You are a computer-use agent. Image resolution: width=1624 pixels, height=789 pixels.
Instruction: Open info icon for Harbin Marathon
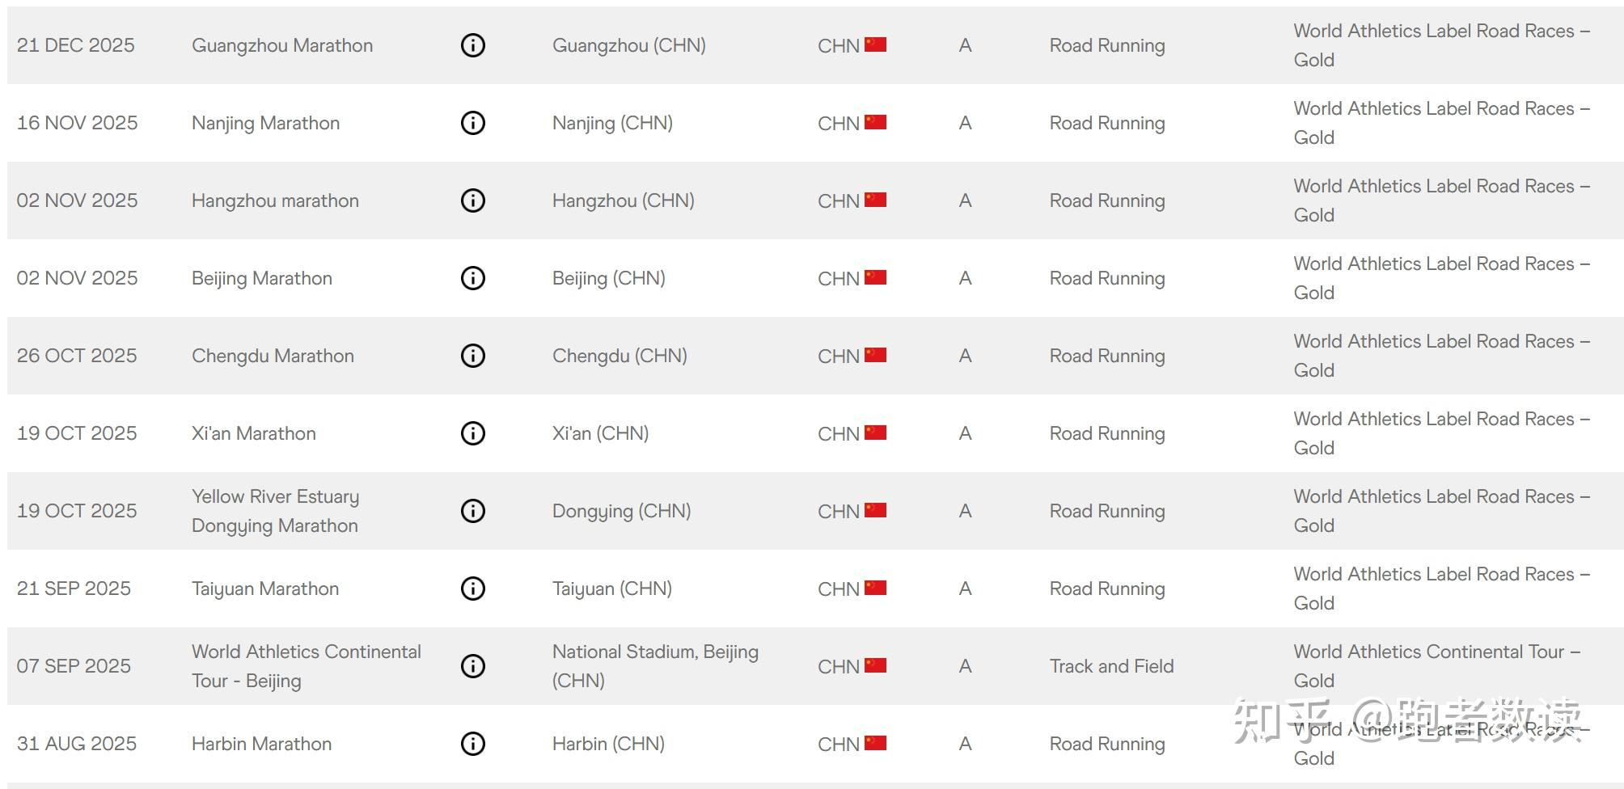tap(472, 744)
